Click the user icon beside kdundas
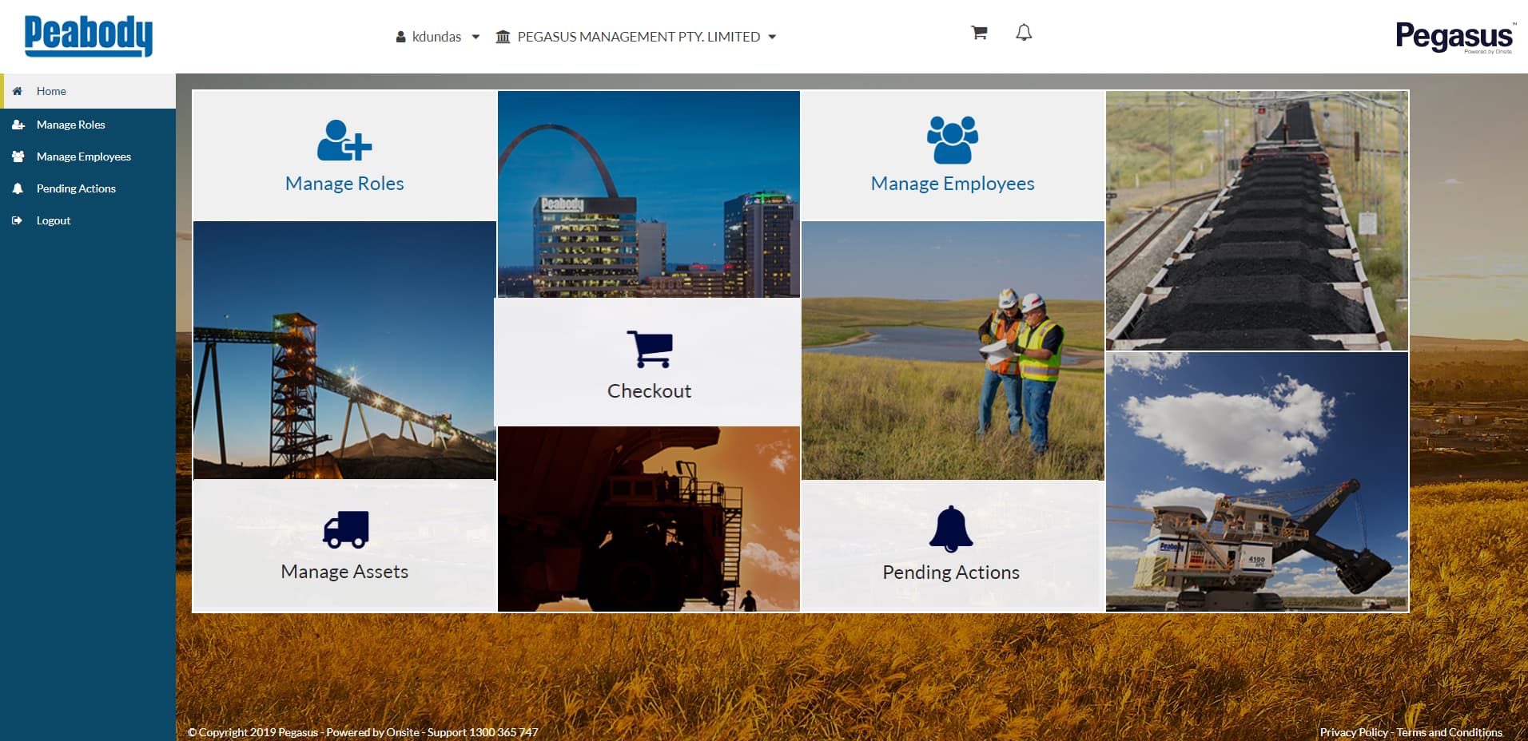The image size is (1528, 741). tap(401, 37)
